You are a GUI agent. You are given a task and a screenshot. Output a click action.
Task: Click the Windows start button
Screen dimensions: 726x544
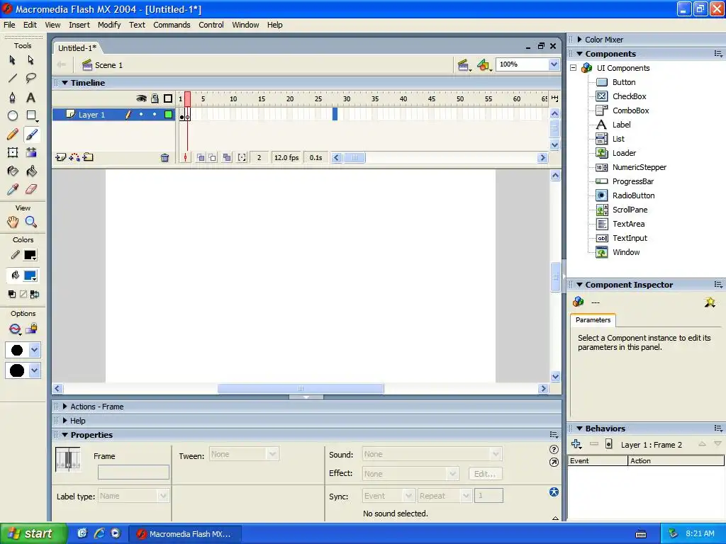coord(34,534)
